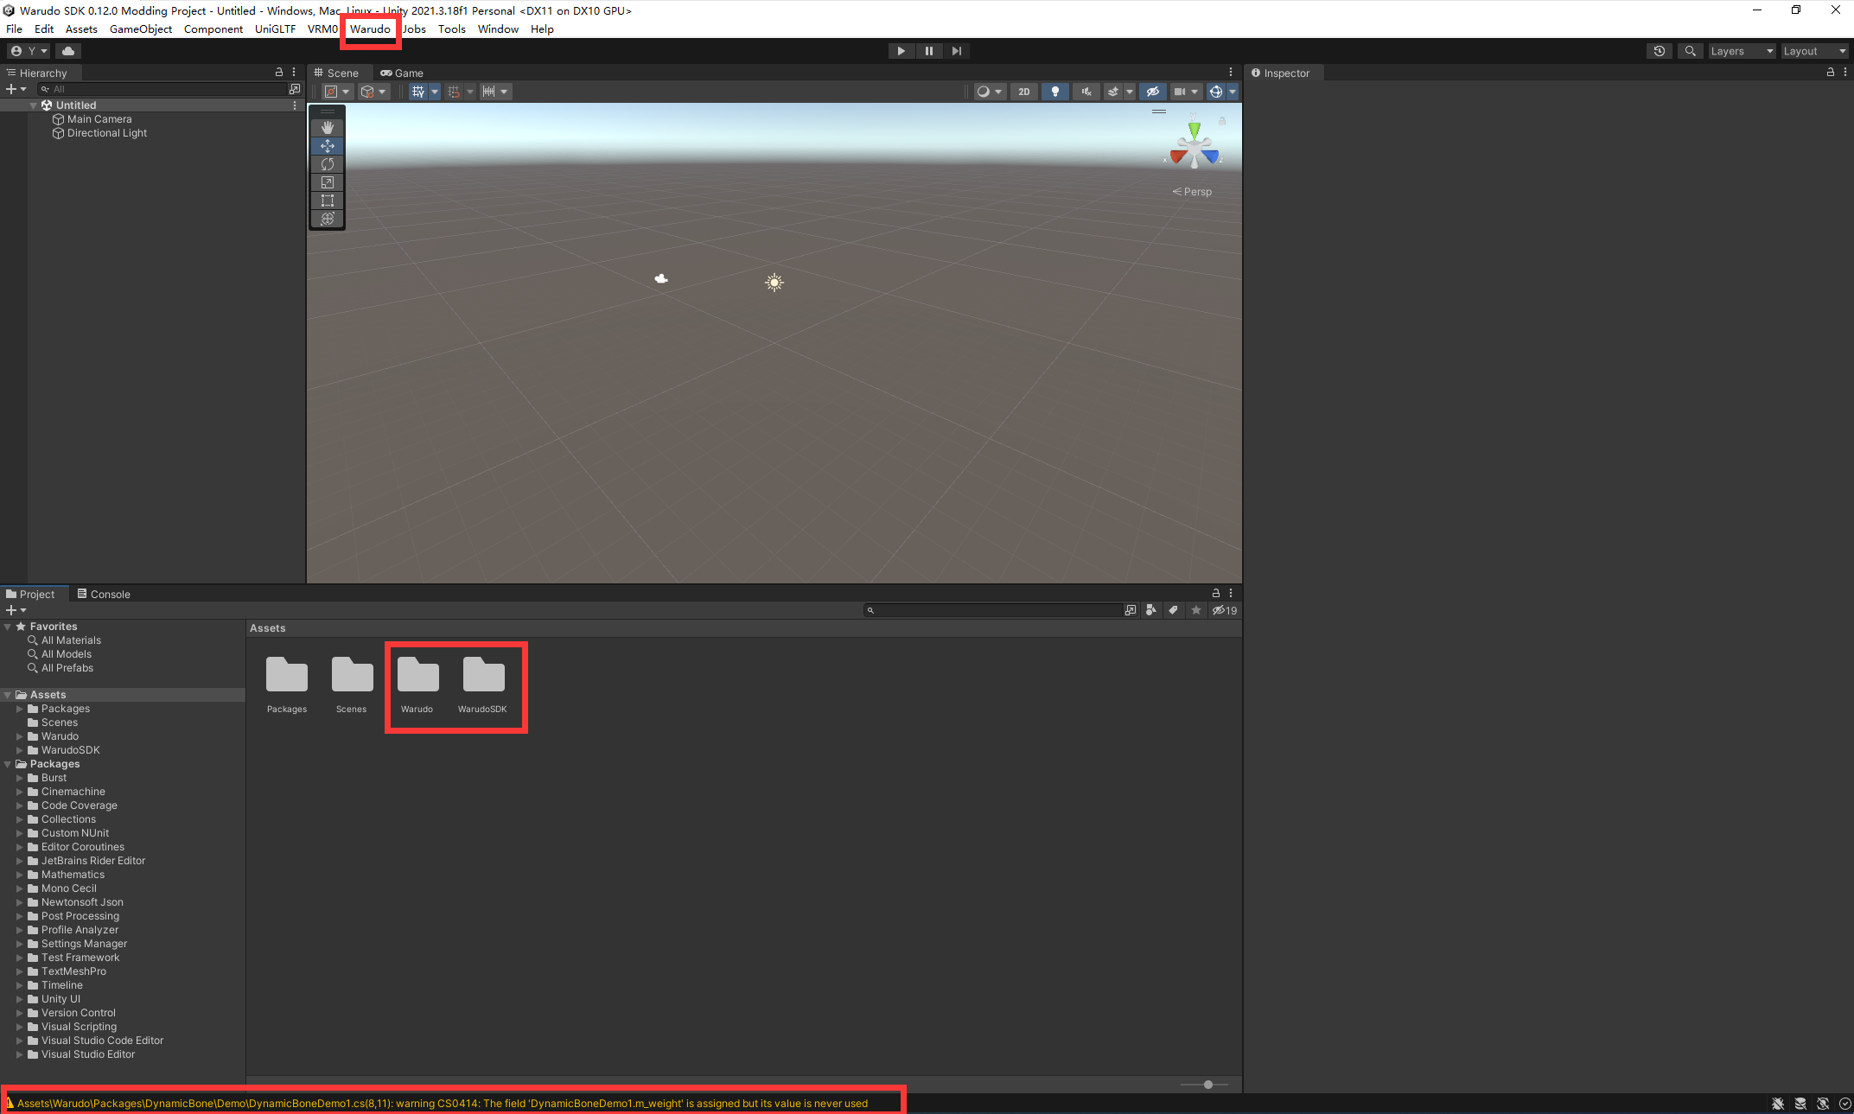The height and width of the screenshot is (1114, 1854).
Task: Open Inspector panel options menu
Action: 1845,73
